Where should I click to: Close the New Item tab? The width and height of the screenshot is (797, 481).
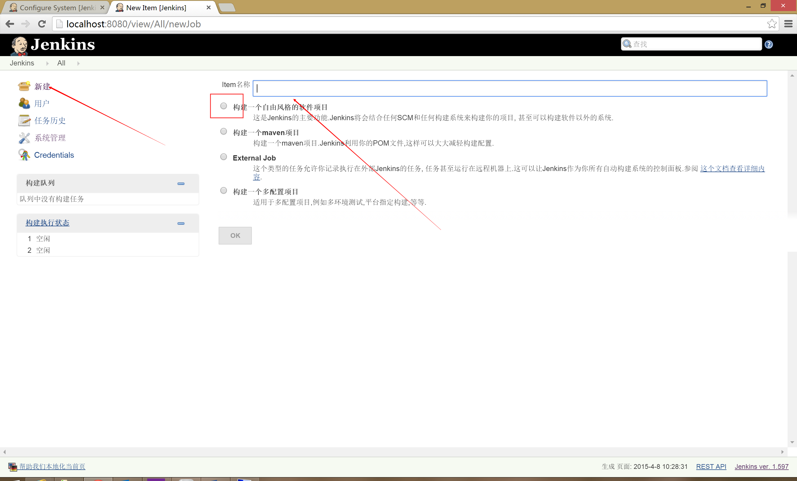click(x=209, y=7)
